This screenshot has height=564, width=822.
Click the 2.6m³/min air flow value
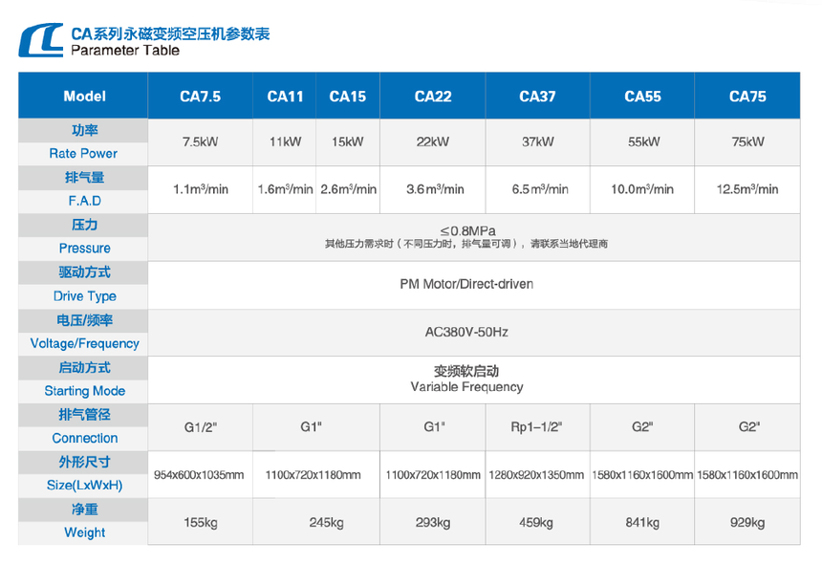pyautogui.click(x=349, y=189)
